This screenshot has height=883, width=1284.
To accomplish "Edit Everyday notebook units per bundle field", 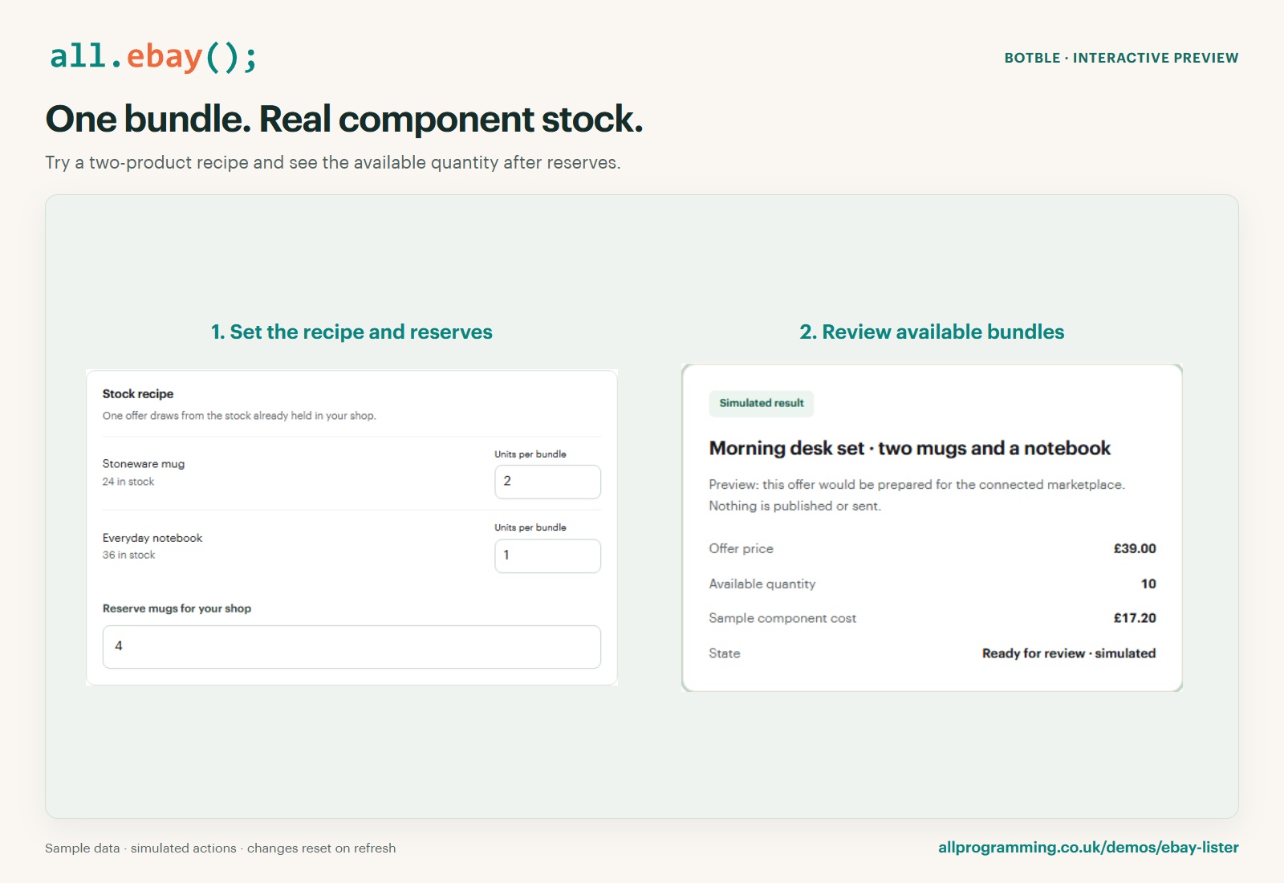I will pyautogui.click(x=547, y=555).
